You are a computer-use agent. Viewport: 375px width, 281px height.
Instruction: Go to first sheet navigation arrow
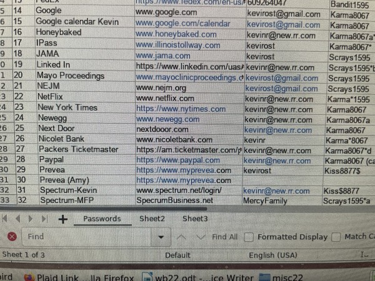point(6,219)
